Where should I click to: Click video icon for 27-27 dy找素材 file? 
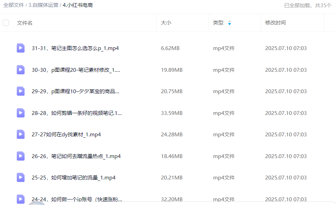21,135
